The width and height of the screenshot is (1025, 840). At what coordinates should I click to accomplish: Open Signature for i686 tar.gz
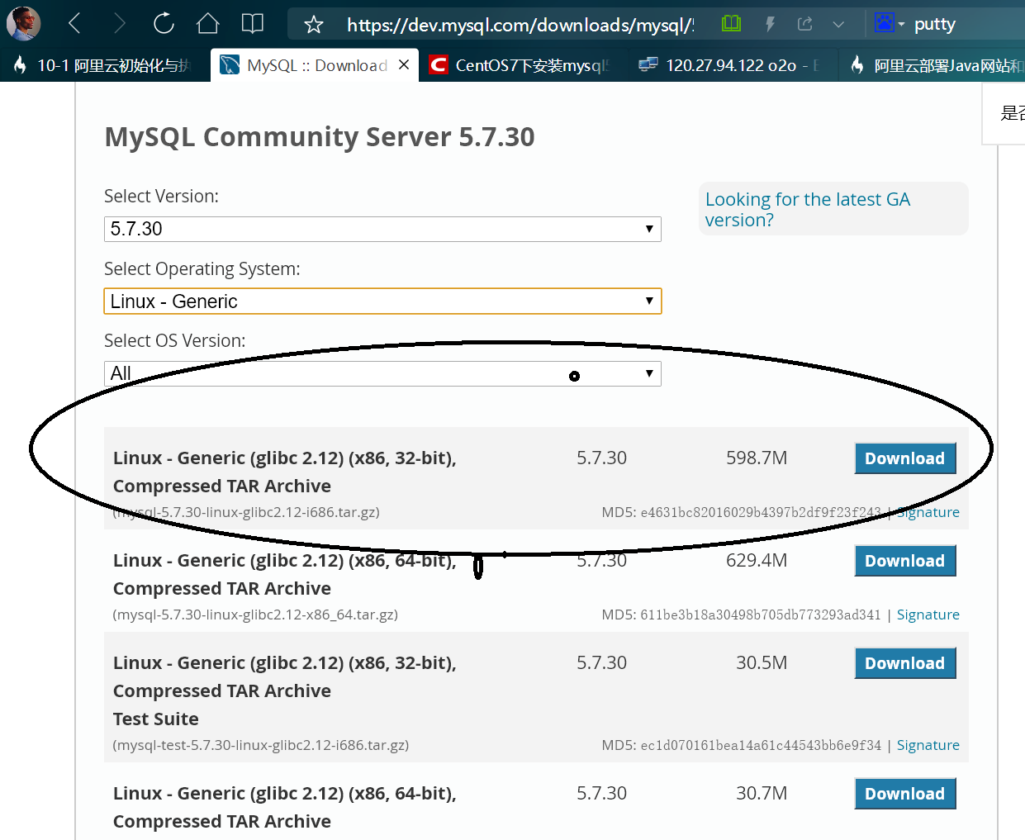(928, 512)
